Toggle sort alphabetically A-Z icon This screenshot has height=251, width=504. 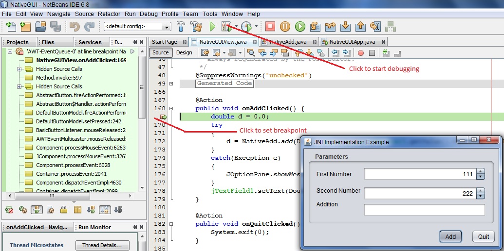coord(105,210)
